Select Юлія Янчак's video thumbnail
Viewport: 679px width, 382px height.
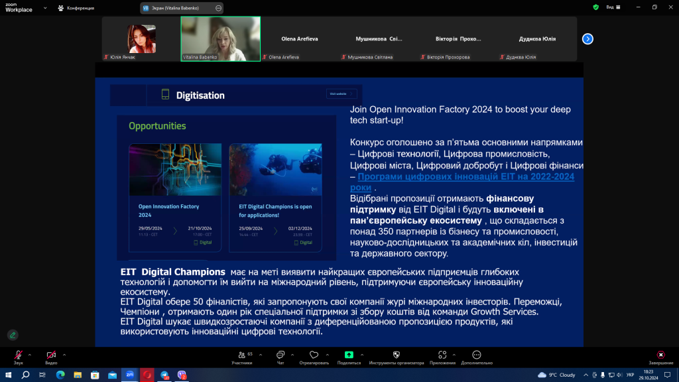pyautogui.click(x=142, y=39)
